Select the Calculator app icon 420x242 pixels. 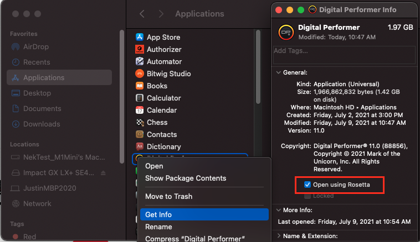[x=140, y=98]
